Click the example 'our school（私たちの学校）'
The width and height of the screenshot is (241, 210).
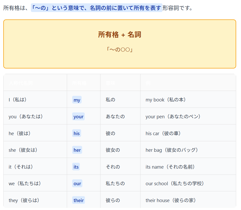click(x=175, y=183)
